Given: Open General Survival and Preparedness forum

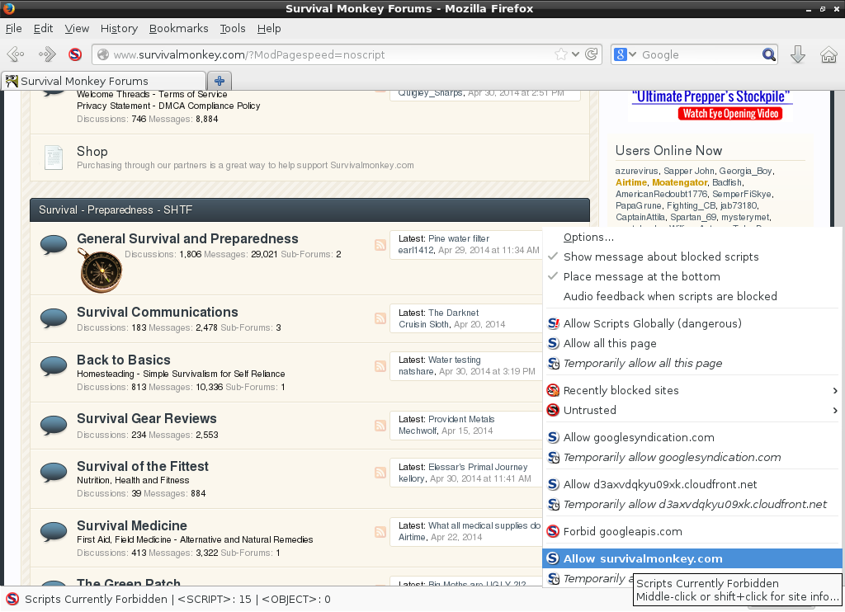Looking at the screenshot, I should 187,238.
